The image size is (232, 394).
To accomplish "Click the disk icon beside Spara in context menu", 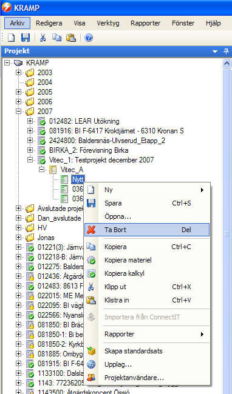I will tap(91, 203).
